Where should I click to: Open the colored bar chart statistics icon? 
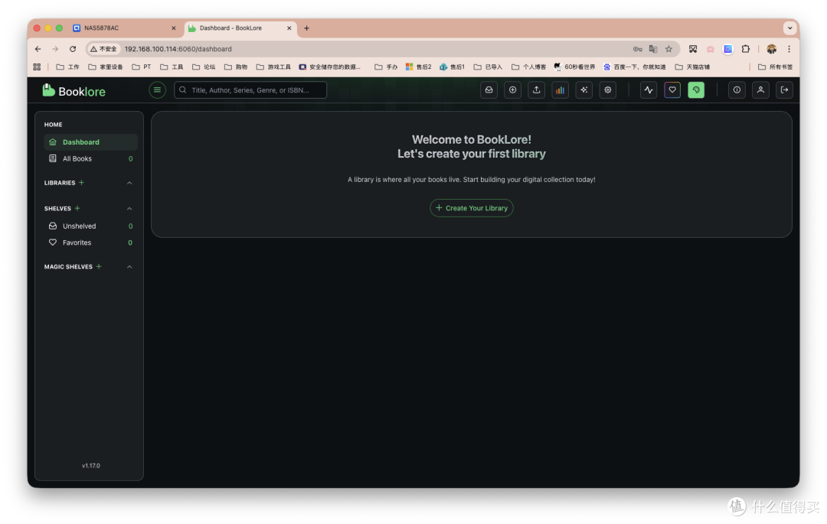[560, 90]
